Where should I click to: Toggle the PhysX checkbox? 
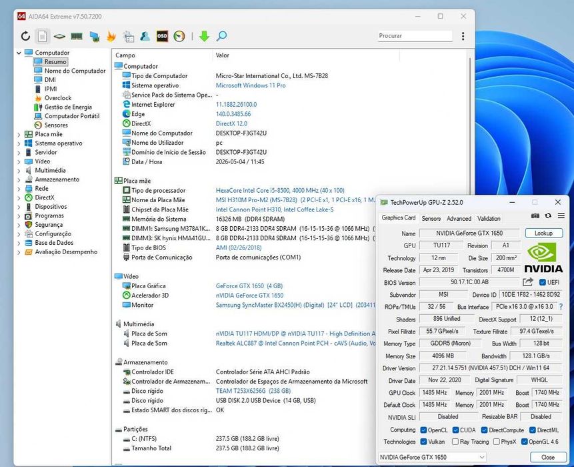[497, 442]
